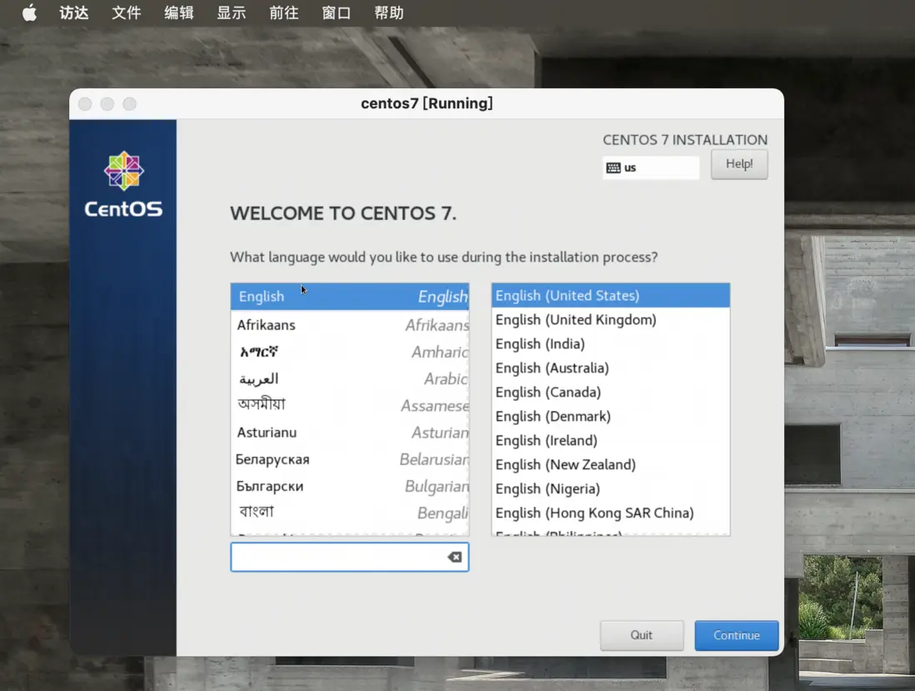Choose English (Ireland) locale
Image resolution: width=915 pixels, height=691 pixels.
[x=610, y=441]
